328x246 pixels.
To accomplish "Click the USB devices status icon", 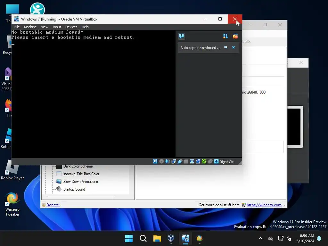I will pyautogui.click(x=180, y=161).
